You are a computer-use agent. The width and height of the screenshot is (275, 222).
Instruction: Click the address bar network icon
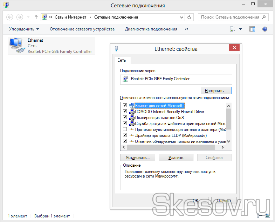(x=44, y=17)
